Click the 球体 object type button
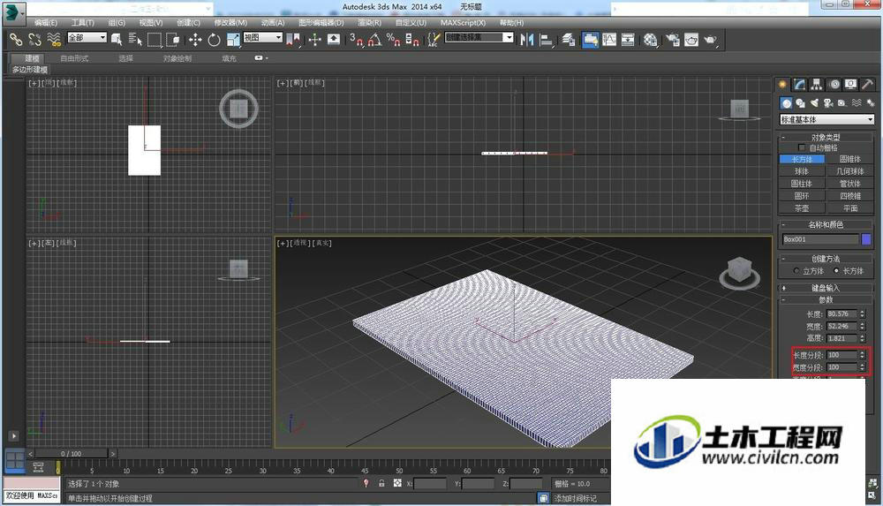 tap(802, 171)
